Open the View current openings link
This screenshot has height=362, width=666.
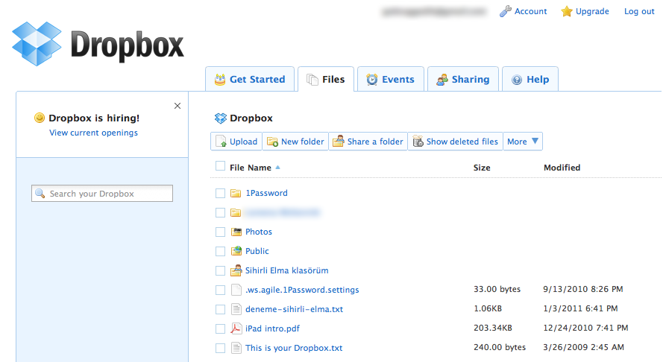[x=93, y=133]
